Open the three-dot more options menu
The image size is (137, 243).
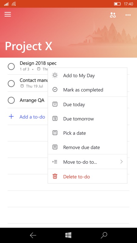(x=128, y=15)
